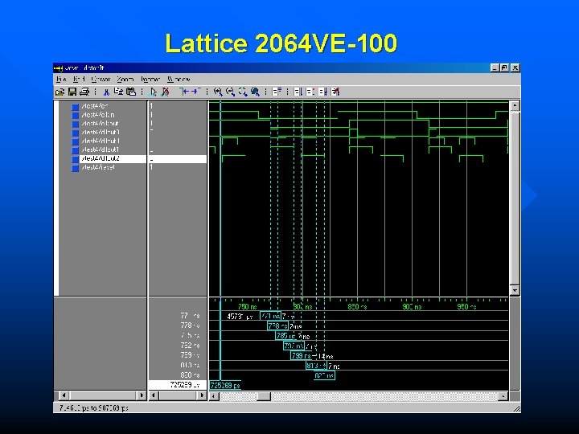Image resolution: width=579 pixels, height=434 pixels.
Task: Click the waveform horizontal scrollbar left arrow
Action: click(x=214, y=396)
